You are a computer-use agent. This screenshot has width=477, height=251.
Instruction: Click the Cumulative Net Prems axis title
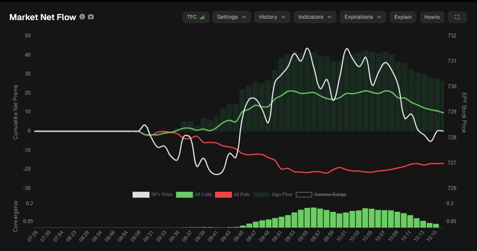[x=16, y=112]
